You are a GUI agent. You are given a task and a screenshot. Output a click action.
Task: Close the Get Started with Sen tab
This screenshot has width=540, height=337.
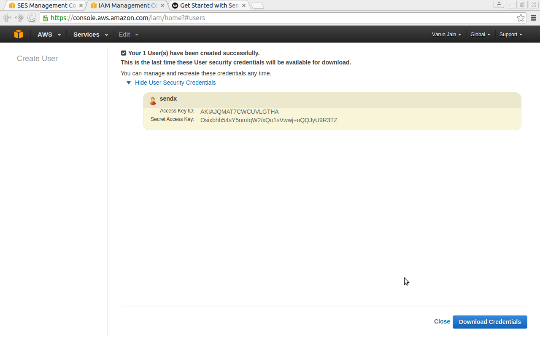point(243,5)
